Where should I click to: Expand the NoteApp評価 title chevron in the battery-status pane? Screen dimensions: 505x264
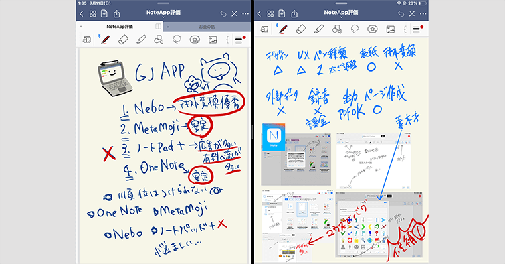pyautogui.click(x=341, y=17)
